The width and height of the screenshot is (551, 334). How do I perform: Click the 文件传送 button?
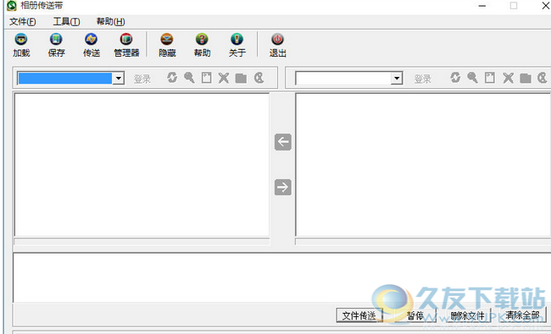click(359, 315)
